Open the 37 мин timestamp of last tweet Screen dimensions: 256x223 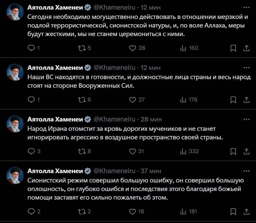click(x=151, y=171)
